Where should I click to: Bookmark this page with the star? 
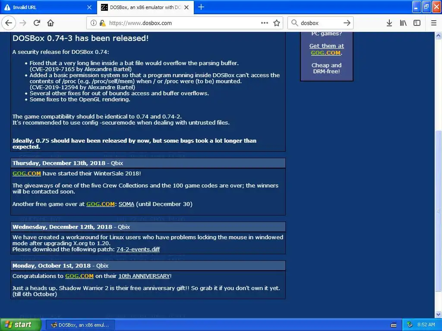coord(277,23)
